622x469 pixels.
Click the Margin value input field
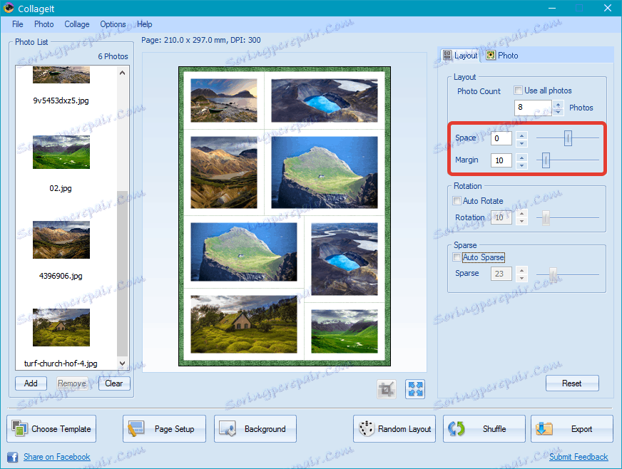click(501, 160)
